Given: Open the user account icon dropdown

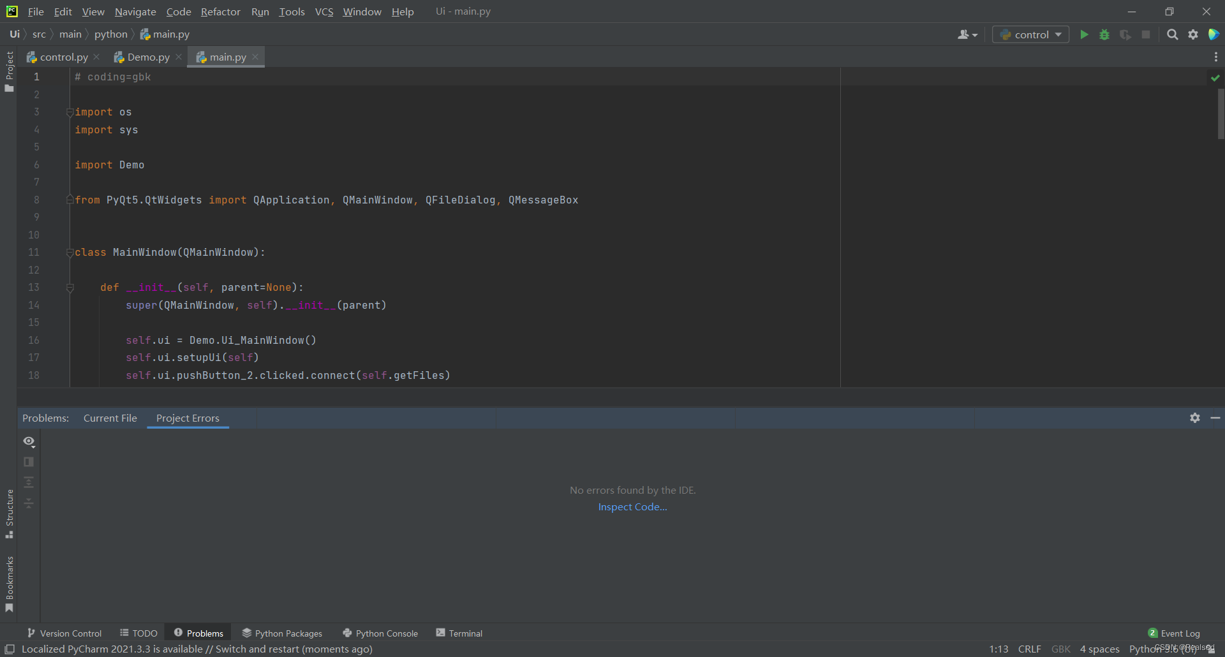Looking at the screenshot, I should tap(967, 34).
